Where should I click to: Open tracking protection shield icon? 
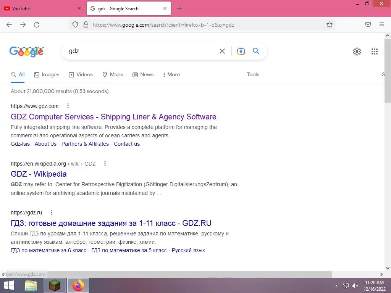tap(75, 24)
